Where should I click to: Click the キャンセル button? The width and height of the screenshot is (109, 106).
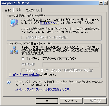pyautogui.click(x=71, y=101)
